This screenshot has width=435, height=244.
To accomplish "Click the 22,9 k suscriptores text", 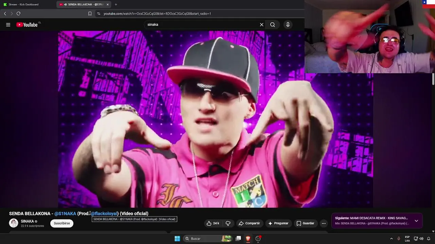I will point(32,226).
